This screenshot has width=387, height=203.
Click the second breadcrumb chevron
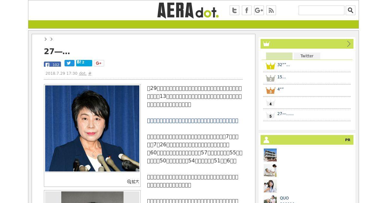coord(51,39)
